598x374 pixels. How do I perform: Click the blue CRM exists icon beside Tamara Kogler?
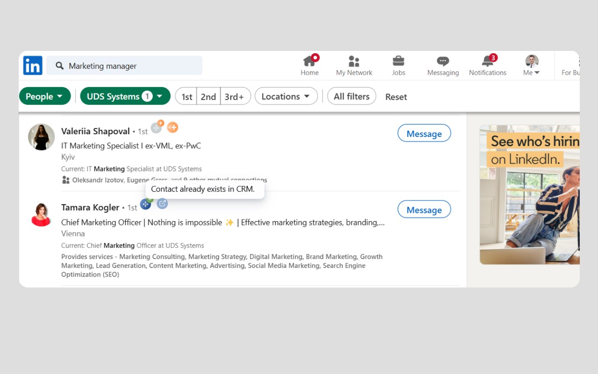[146, 204]
